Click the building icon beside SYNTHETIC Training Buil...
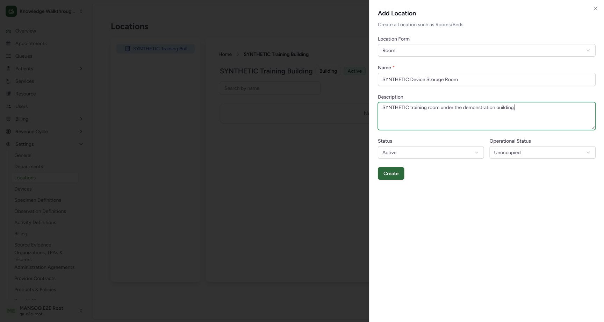This screenshot has width=604, height=322. click(128, 49)
